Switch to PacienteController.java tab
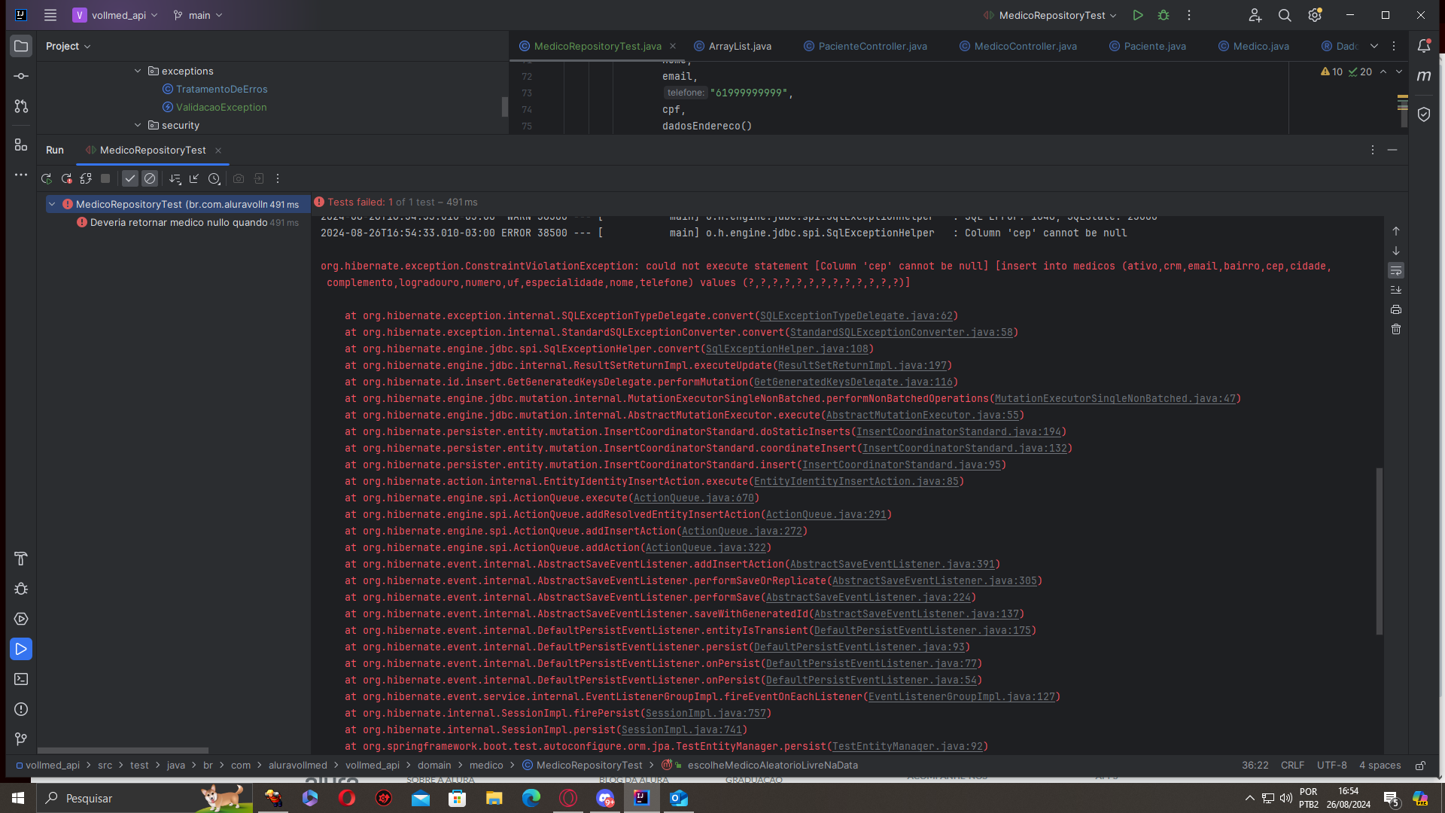 865,47
